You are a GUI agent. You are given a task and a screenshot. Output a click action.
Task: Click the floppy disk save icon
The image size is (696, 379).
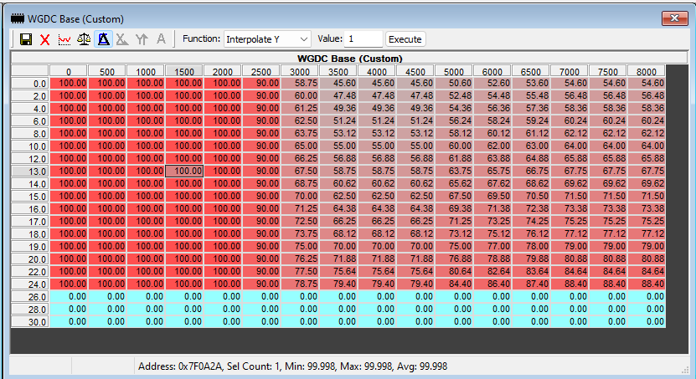(x=26, y=39)
